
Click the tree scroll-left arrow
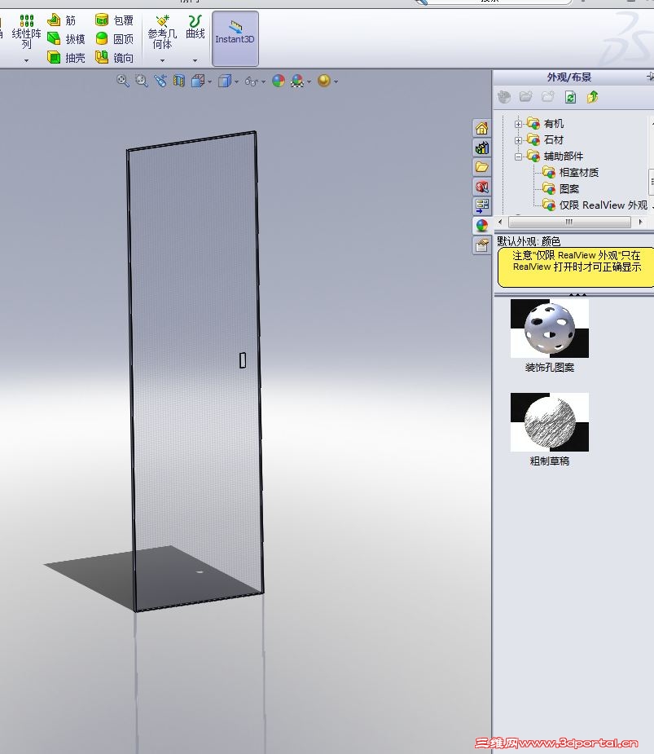(501, 222)
